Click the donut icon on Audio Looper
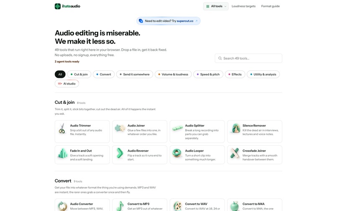This screenshot has height=211, width=337. click(x=177, y=153)
